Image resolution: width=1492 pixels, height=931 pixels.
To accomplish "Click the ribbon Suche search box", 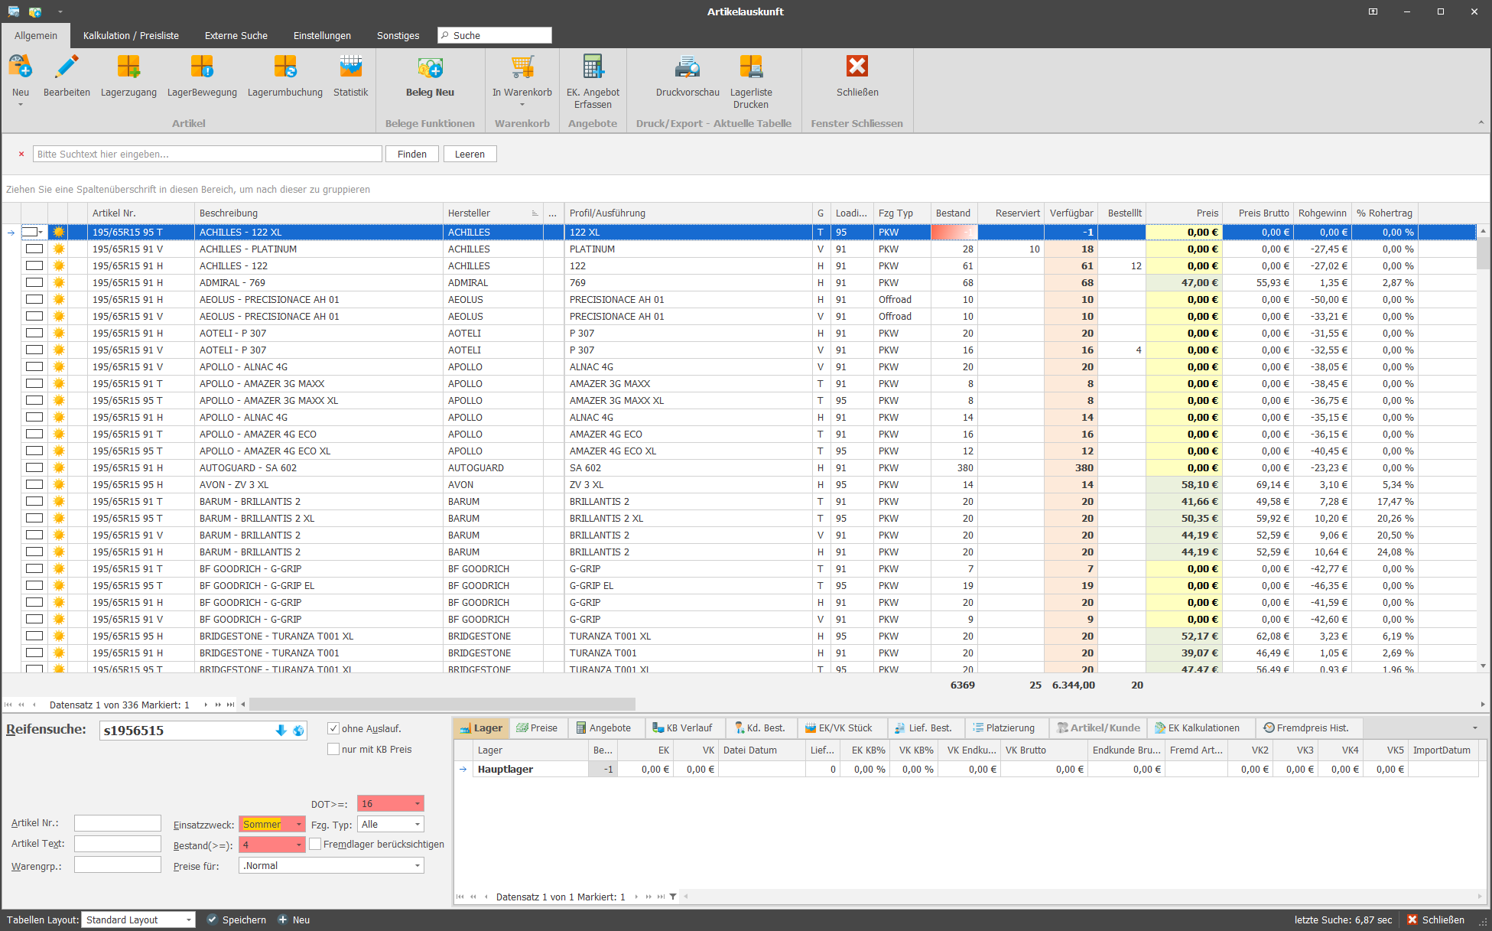I will [x=495, y=35].
